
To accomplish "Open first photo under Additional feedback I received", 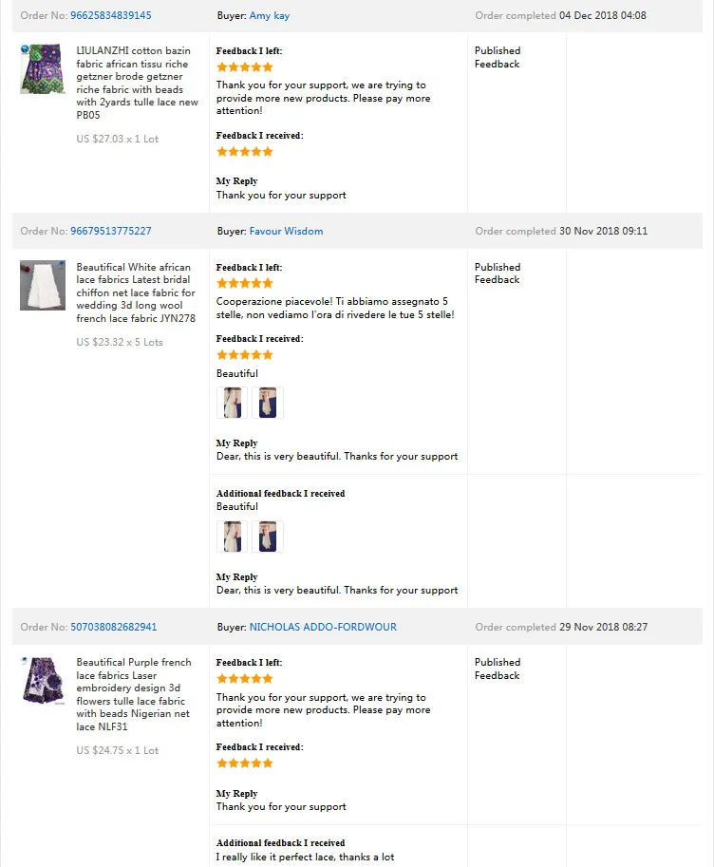I will (233, 537).
